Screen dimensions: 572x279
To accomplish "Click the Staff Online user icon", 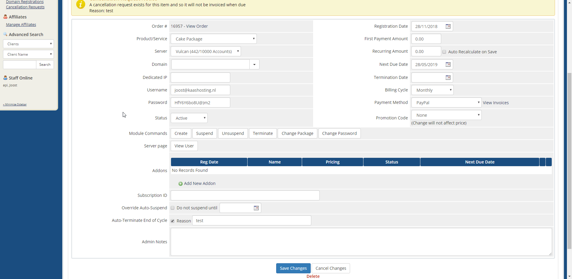I will pos(5,78).
